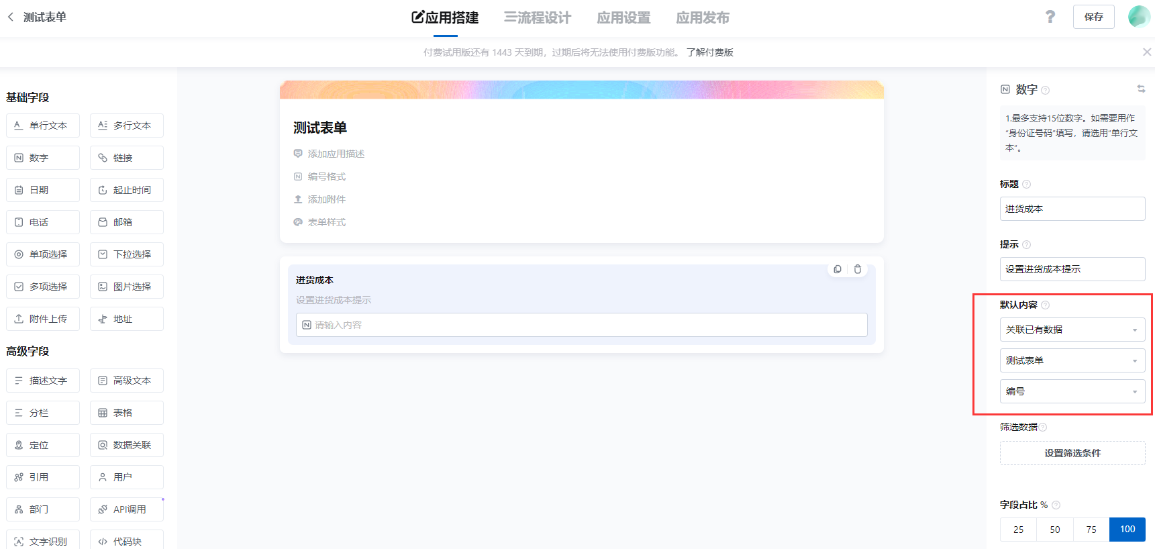This screenshot has width=1155, height=549.
Task: Click help icon next to 筛选数据
Action: pos(1043,427)
